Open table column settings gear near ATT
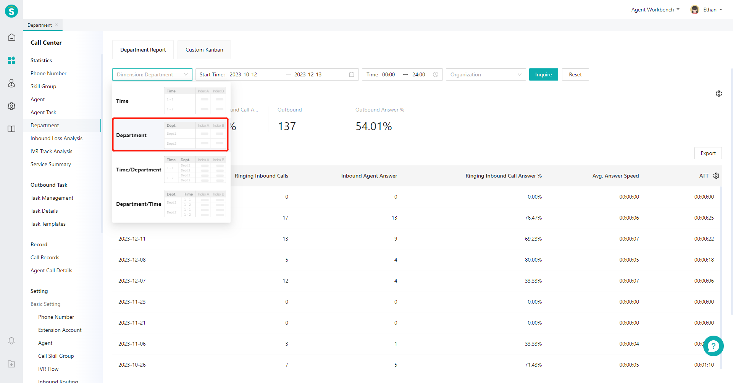This screenshot has width=733, height=383. coord(716,176)
